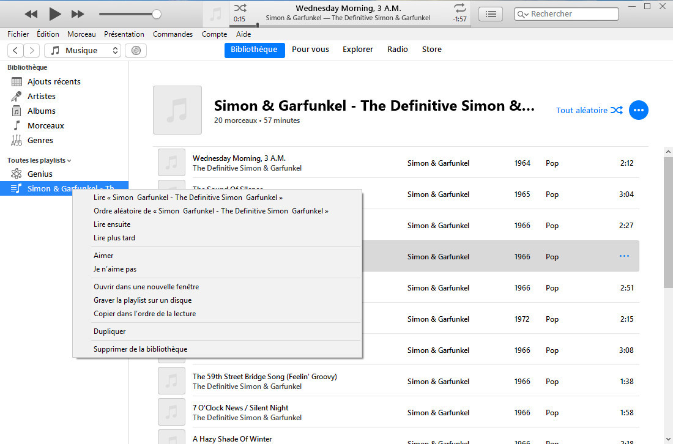Click the artwork of Wednesday Morning, 3 A.M.
Image resolution: width=673 pixels, height=444 pixels.
coord(172,163)
